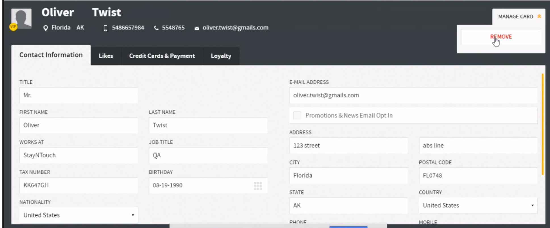Screen dimensions: 550x228
Task: Click the header last name Twist
Action: 106,12
